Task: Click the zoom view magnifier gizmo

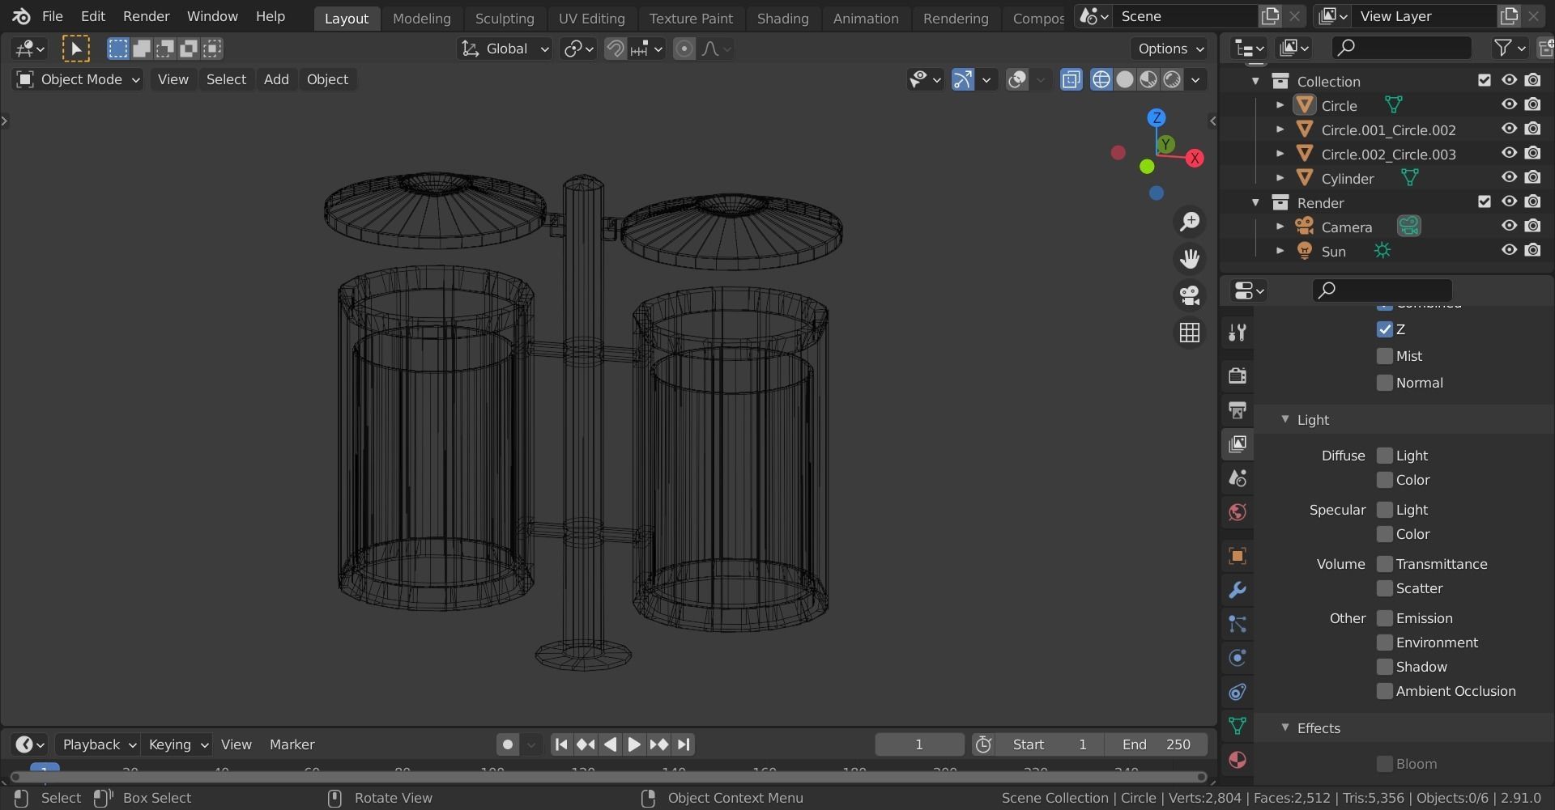Action: pyautogui.click(x=1190, y=222)
